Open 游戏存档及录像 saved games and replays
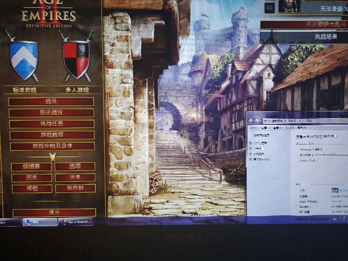Screen dimensions: 348x261 [x=53, y=146]
